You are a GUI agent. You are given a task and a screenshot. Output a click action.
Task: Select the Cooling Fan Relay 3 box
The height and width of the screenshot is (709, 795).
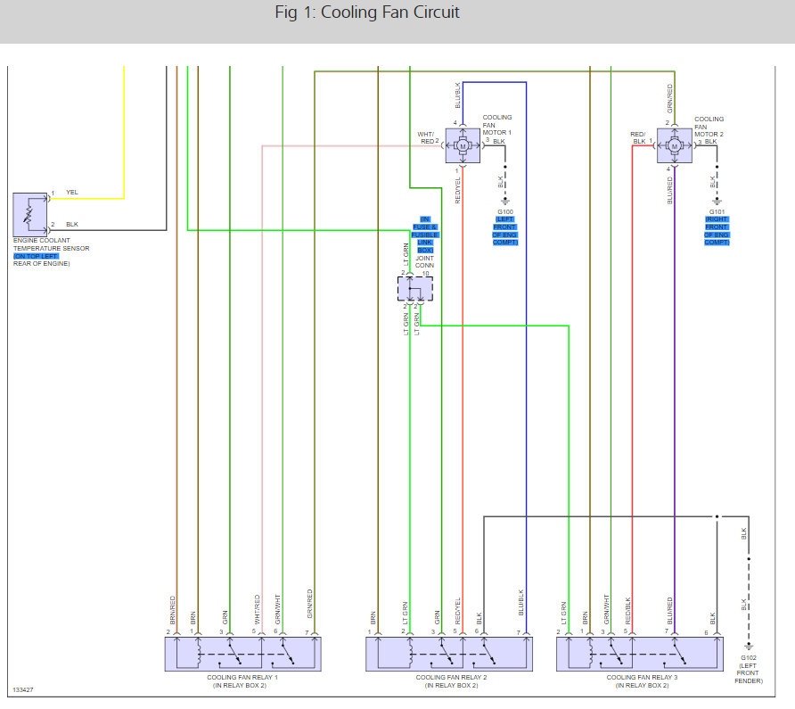(x=639, y=655)
